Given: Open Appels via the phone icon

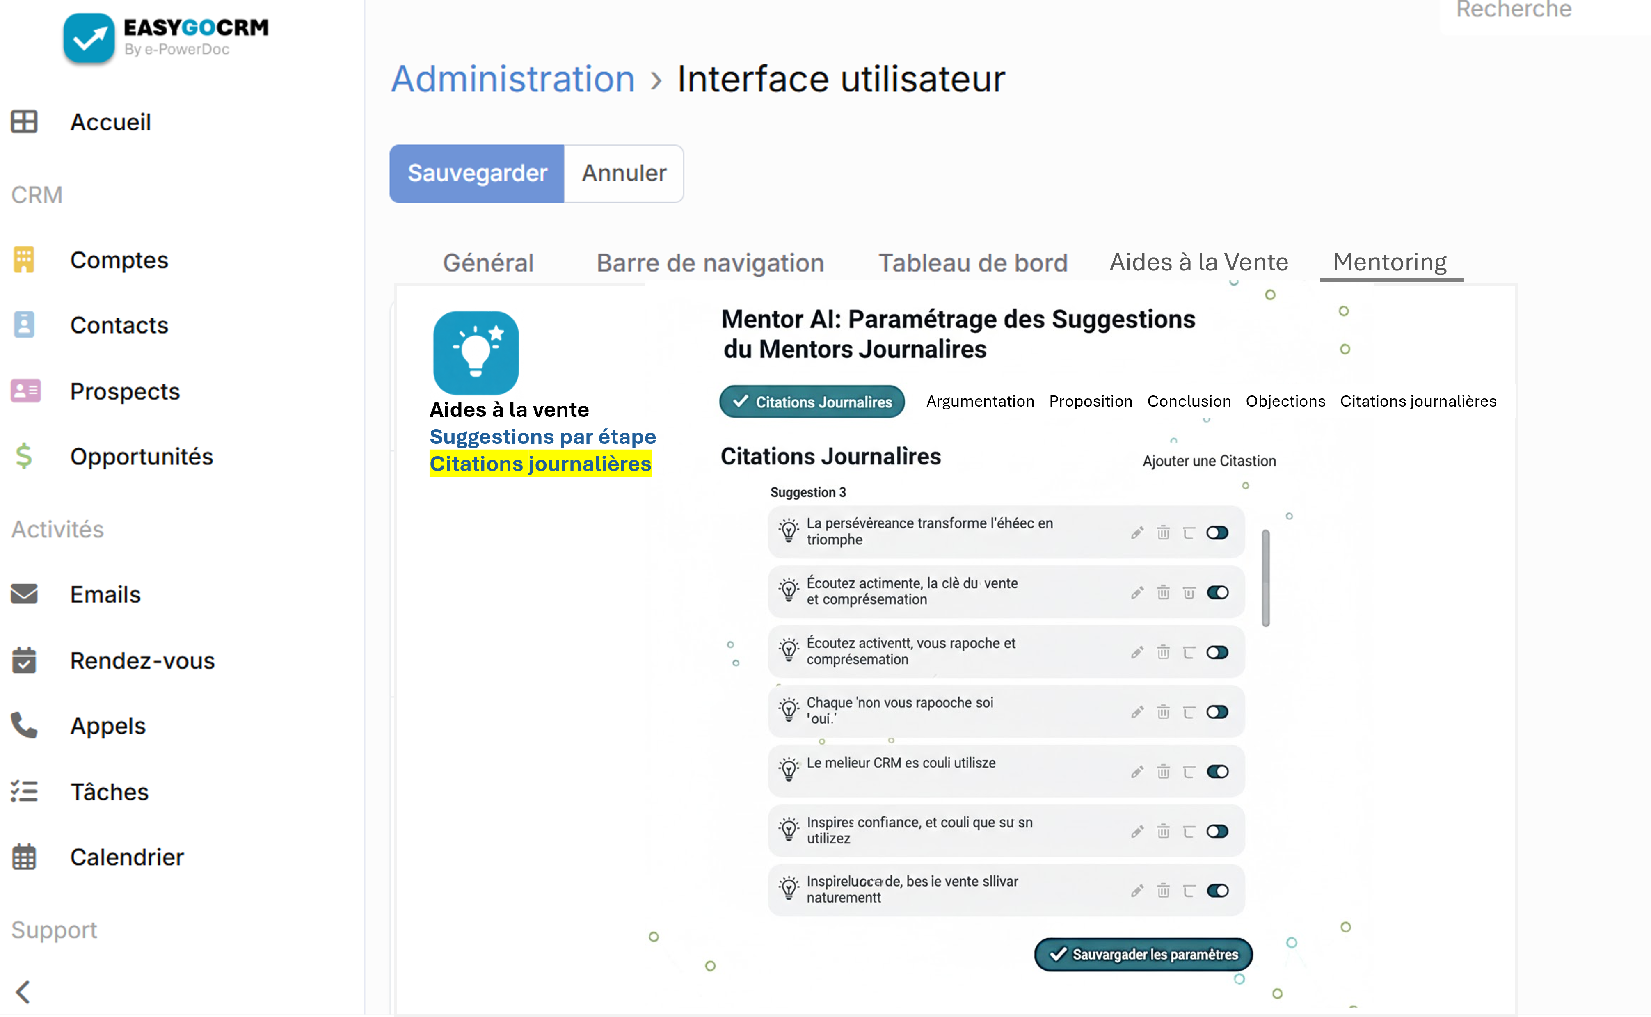Looking at the screenshot, I should 24,725.
